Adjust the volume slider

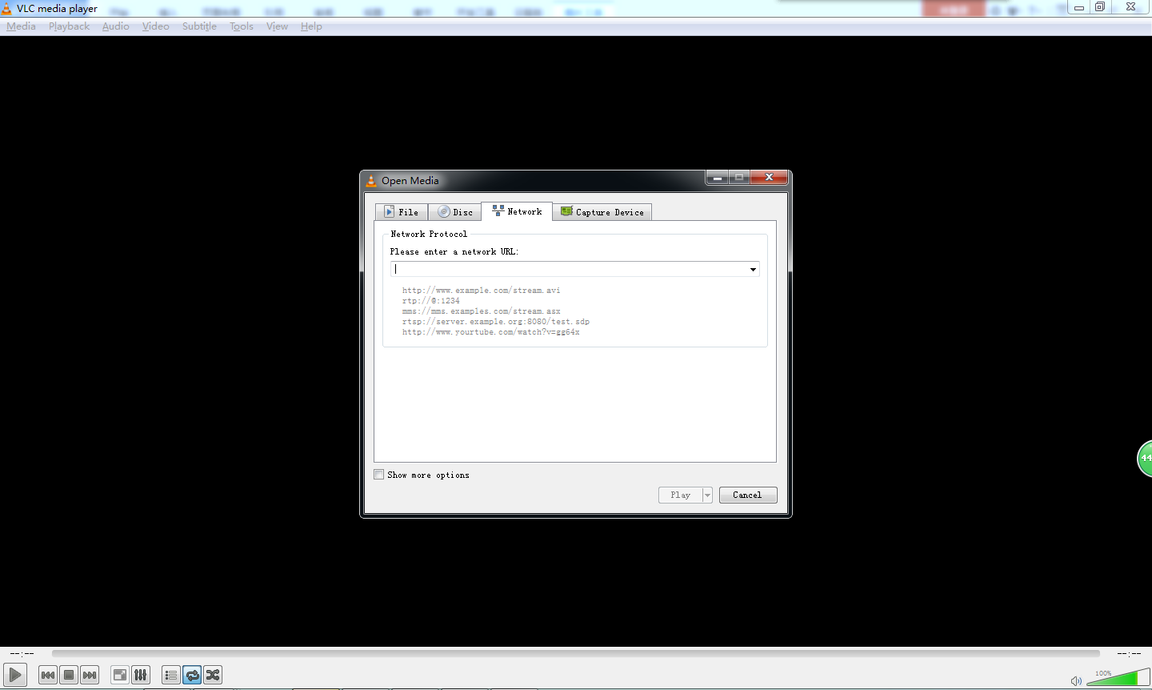1118,678
